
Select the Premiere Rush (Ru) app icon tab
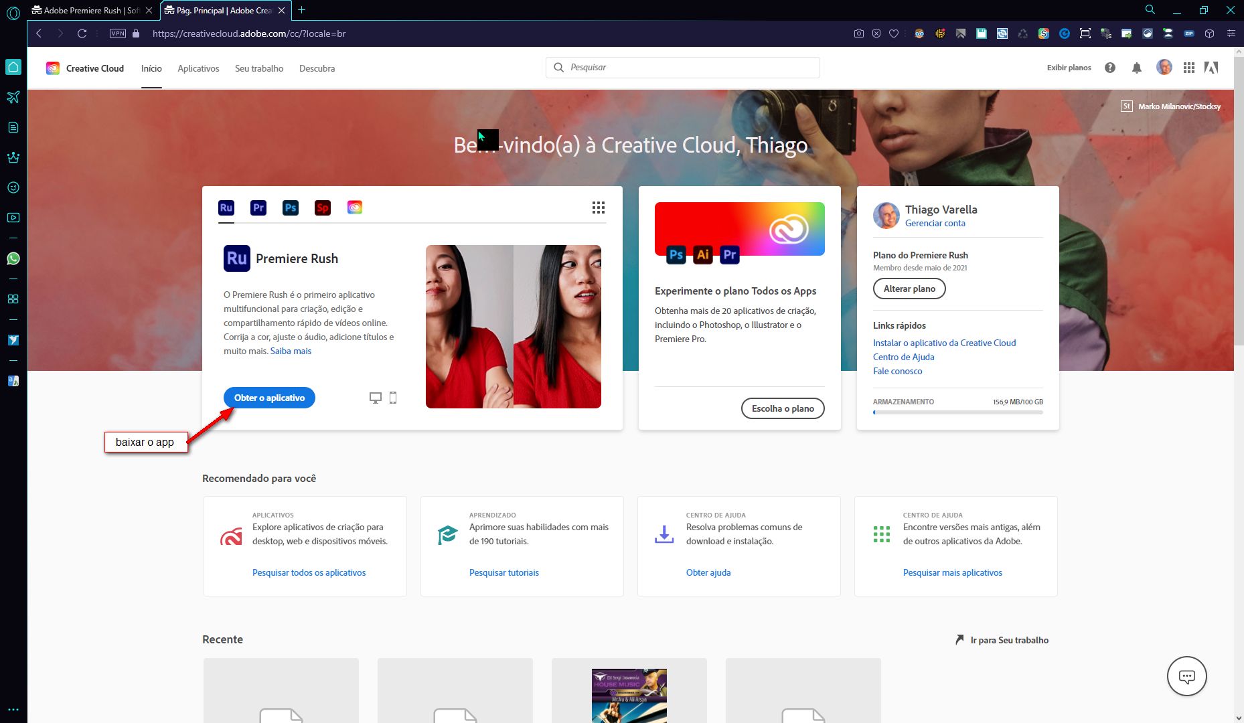coord(226,208)
